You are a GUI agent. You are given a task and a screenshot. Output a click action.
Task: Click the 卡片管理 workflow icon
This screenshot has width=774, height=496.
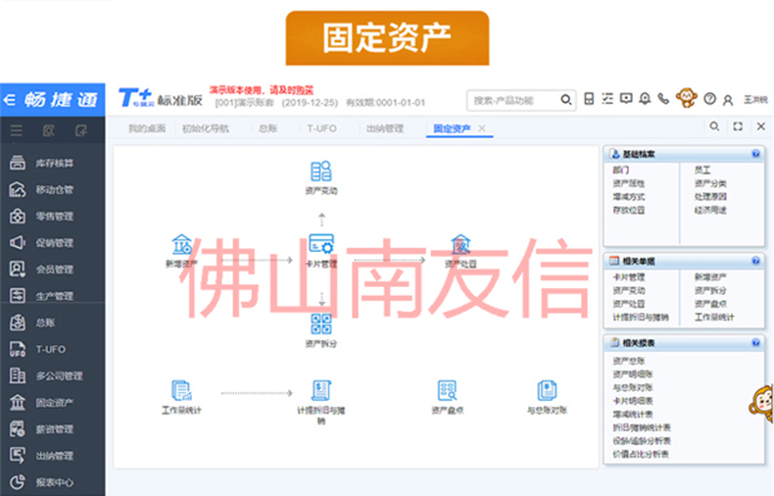pos(320,244)
